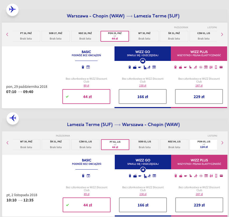Click the return WIZZ GO fare header
This screenshot has height=217, width=229.
pos(143,162)
